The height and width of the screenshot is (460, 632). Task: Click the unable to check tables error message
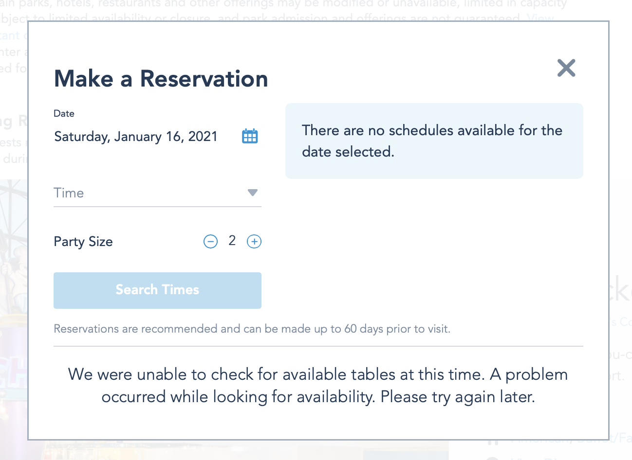point(318,386)
